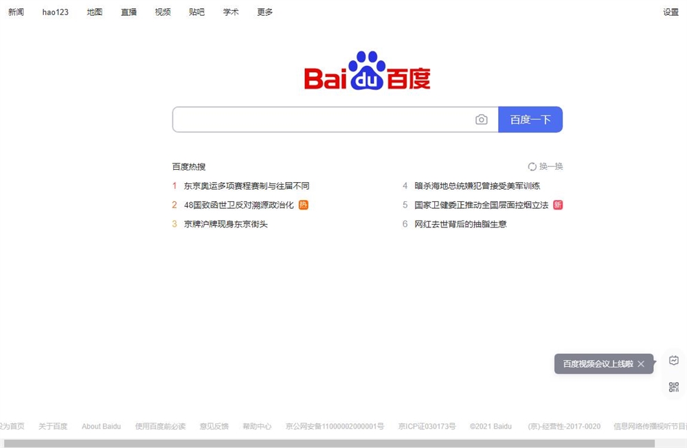Go to 贴吧 in the top bar
Image resolution: width=687 pixels, height=448 pixels.
tap(196, 12)
